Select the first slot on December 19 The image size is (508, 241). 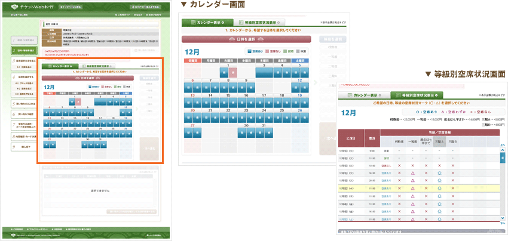295,103
